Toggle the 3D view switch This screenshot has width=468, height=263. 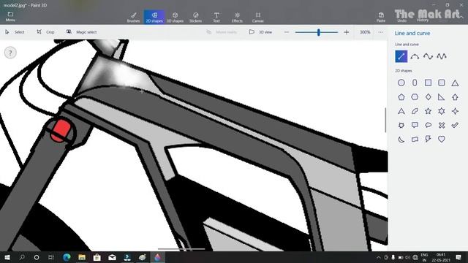[x=260, y=32]
